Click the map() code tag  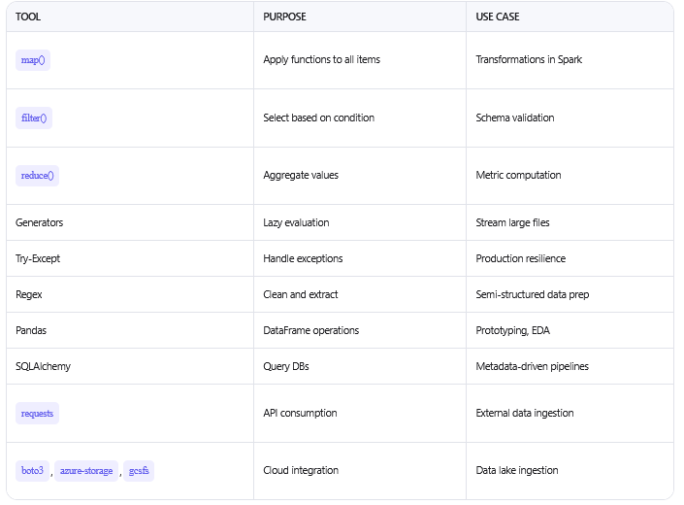click(34, 60)
